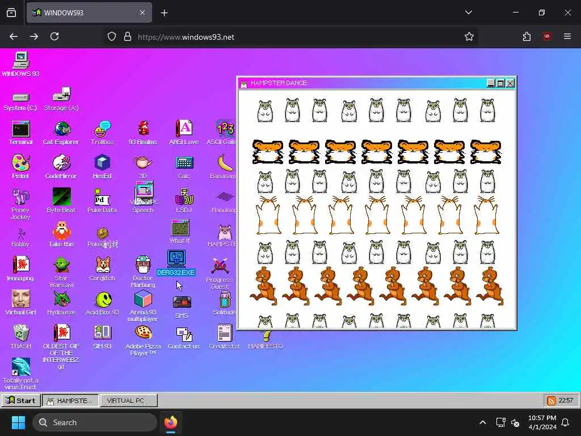
Task: Bookmark this page with star icon
Action: pyautogui.click(x=469, y=36)
